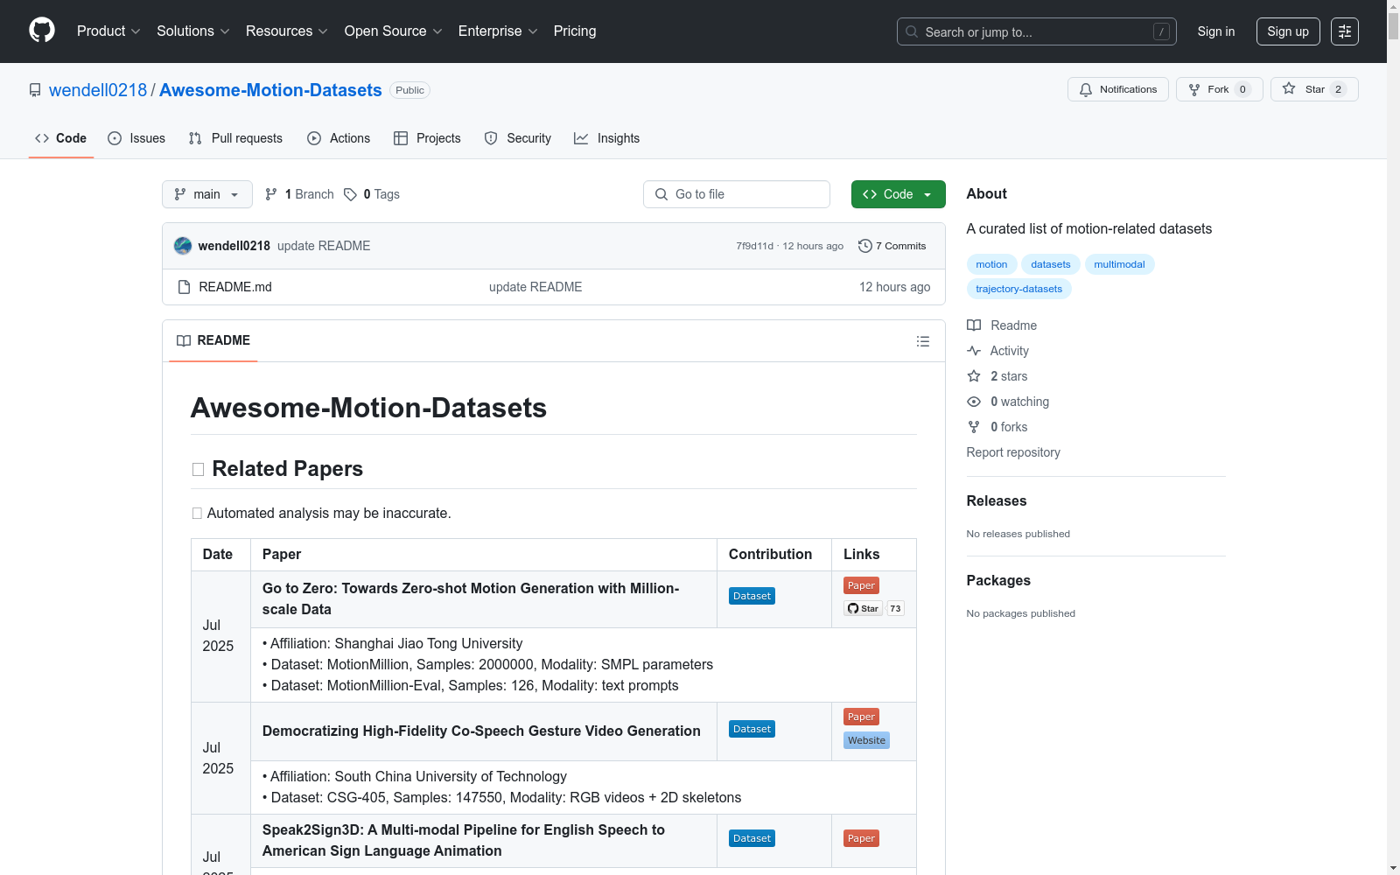Click the Sign up button
The image size is (1400, 875).
coord(1287,31)
